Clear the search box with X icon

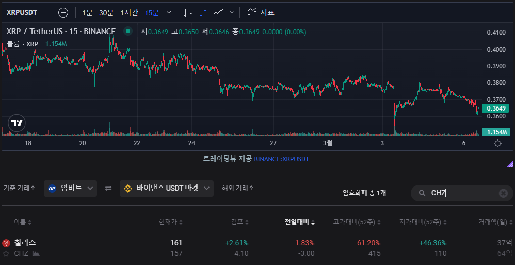[503, 193]
